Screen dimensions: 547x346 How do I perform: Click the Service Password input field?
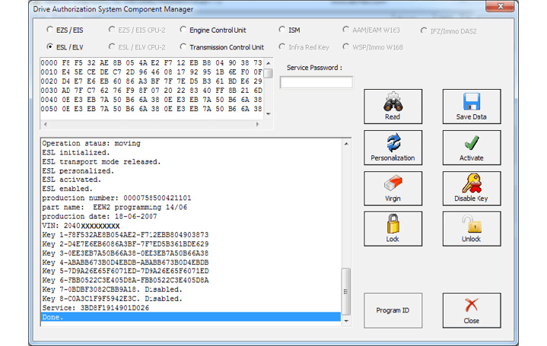tap(316, 82)
